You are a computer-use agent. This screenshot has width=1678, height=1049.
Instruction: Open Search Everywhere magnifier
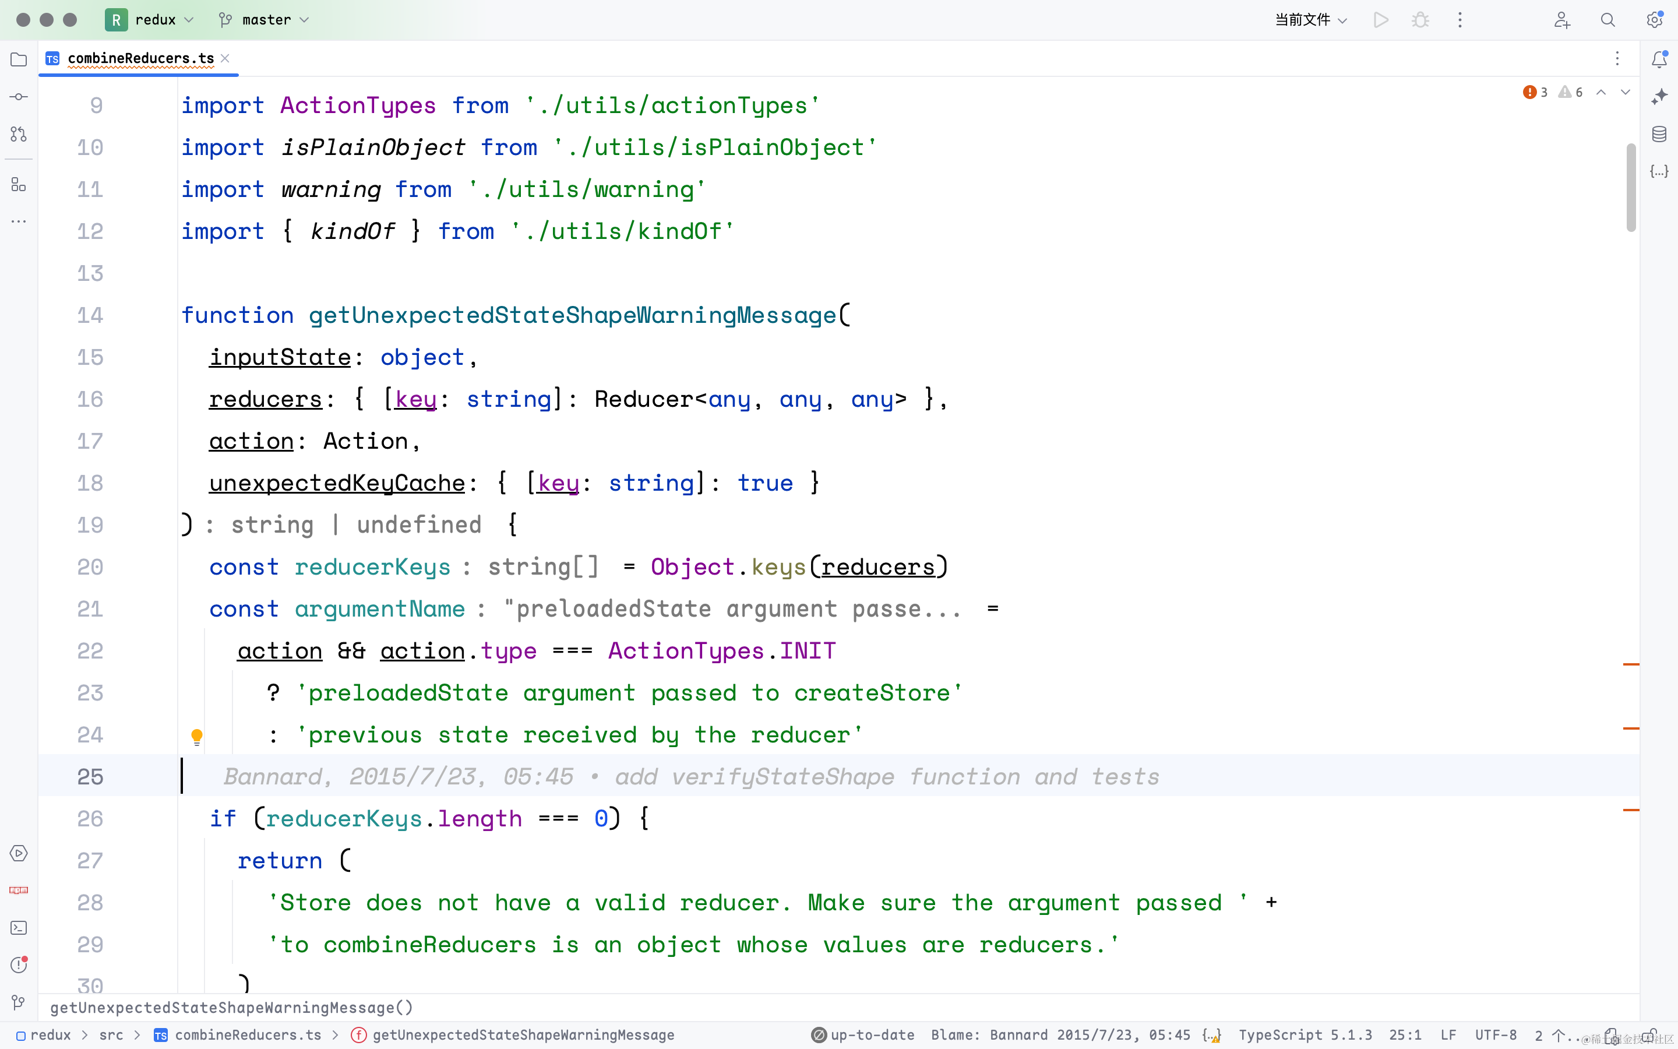(x=1608, y=20)
